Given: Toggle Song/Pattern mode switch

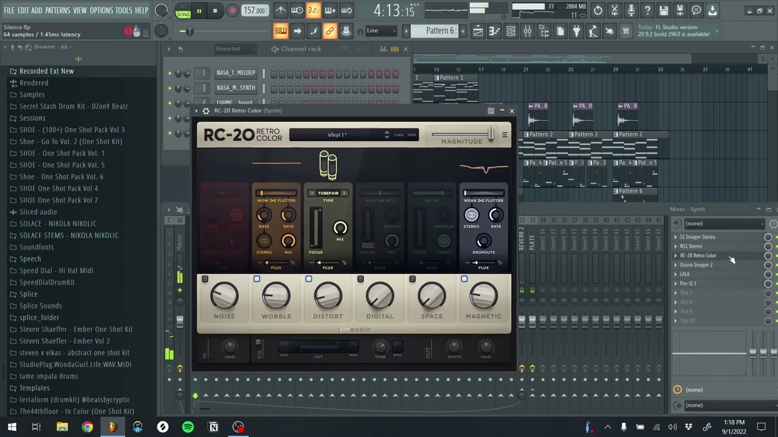Looking at the screenshot, I should click(183, 10).
